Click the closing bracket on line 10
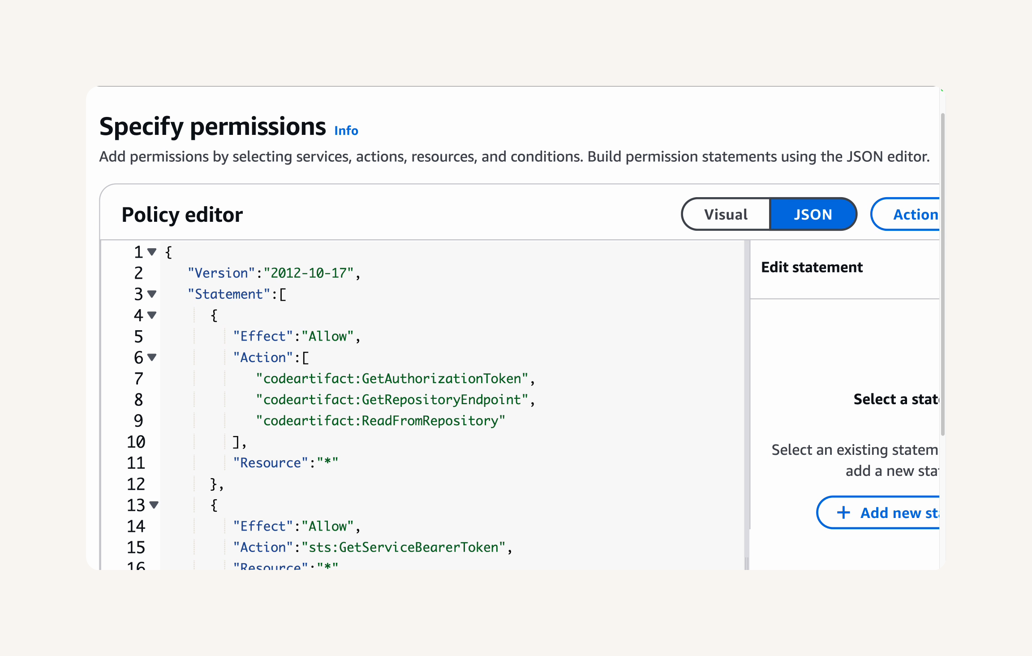Image resolution: width=1032 pixels, height=656 pixels. [240, 442]
